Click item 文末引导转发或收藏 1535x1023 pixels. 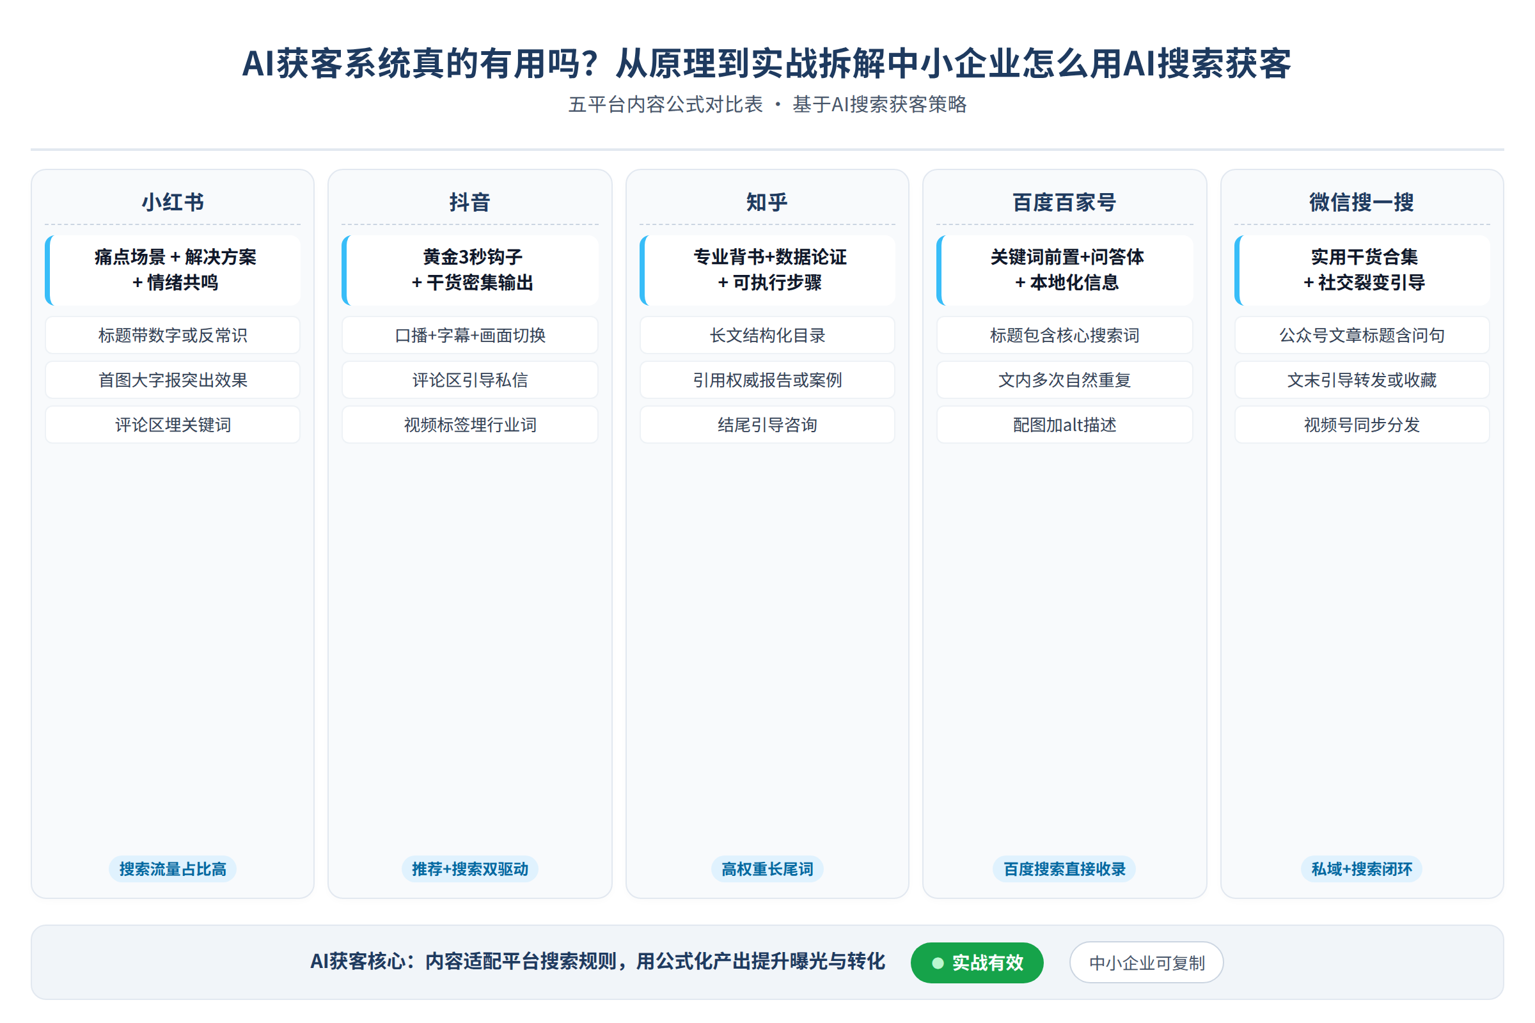tap(1362, 380)
